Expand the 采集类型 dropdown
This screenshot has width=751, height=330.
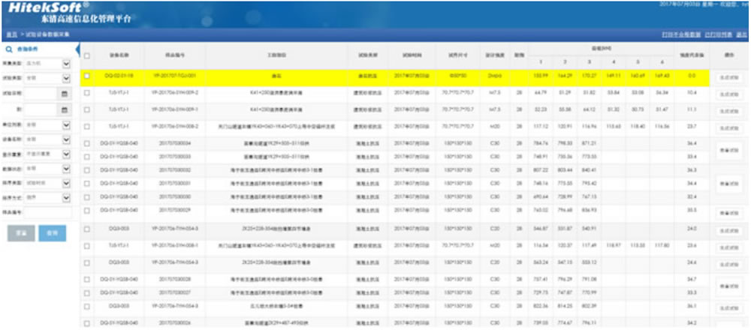(x=65, y=63)
